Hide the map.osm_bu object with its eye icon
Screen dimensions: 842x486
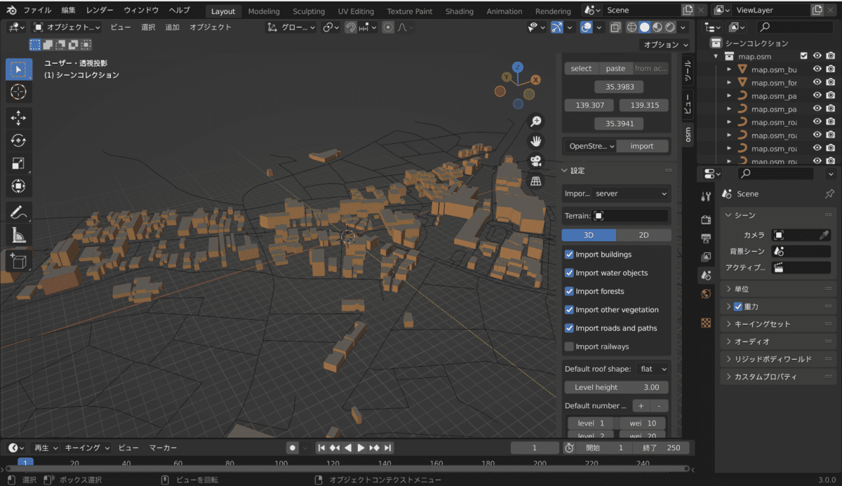click(816, 68)
